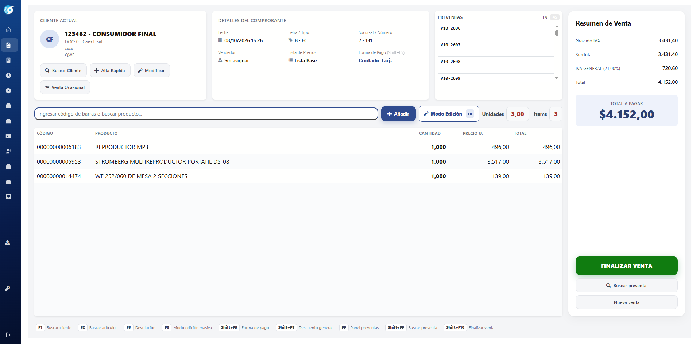Image resolution: width=696 pixels, height=344 pixels.
Task: Click the CF client avatar circle
Action: click(x=50, y=39)
